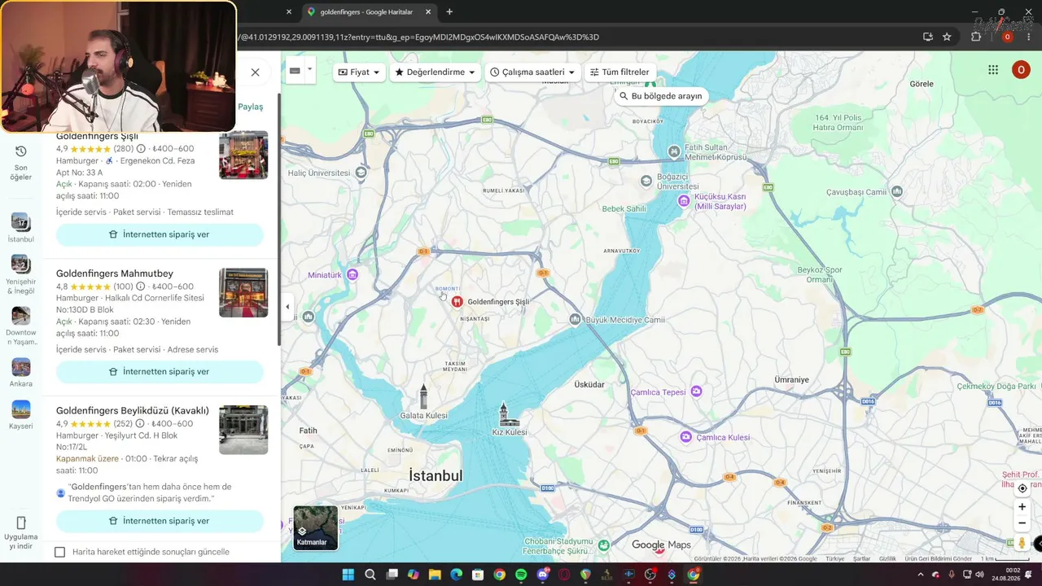The height and width of the screenshot is (586, 1042).
Task: Open the taskbar volume control
Action: coord(979,575)
